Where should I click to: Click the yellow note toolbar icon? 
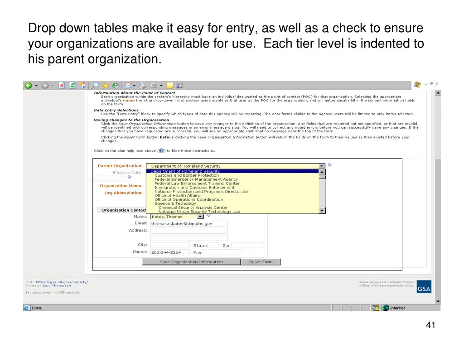click(170, 86)
